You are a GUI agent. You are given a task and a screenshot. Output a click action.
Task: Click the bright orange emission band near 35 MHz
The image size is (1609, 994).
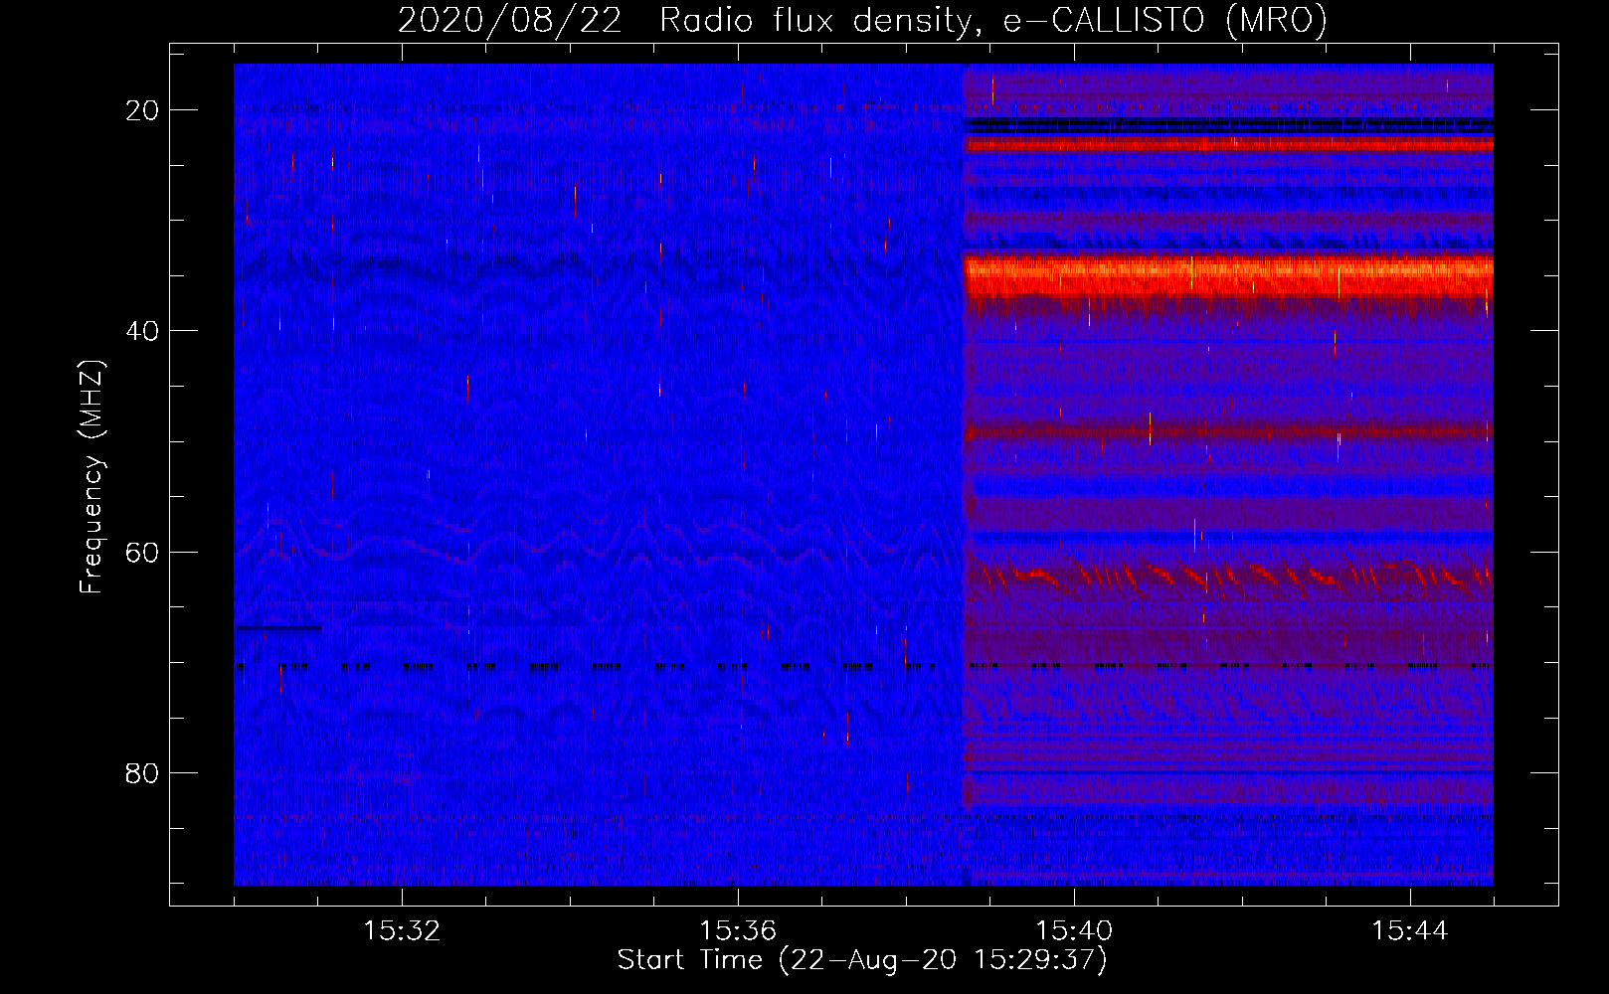click(x=1229, y=275)
